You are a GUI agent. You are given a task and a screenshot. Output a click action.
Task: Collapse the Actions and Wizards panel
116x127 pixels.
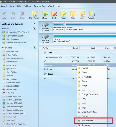34,24
